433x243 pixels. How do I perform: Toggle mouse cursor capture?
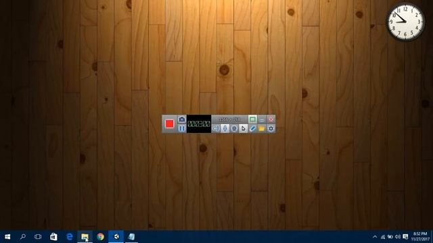(x=244, y=128)
